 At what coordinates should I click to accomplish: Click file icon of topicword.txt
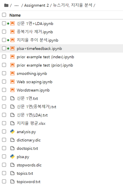click(12, 181)
